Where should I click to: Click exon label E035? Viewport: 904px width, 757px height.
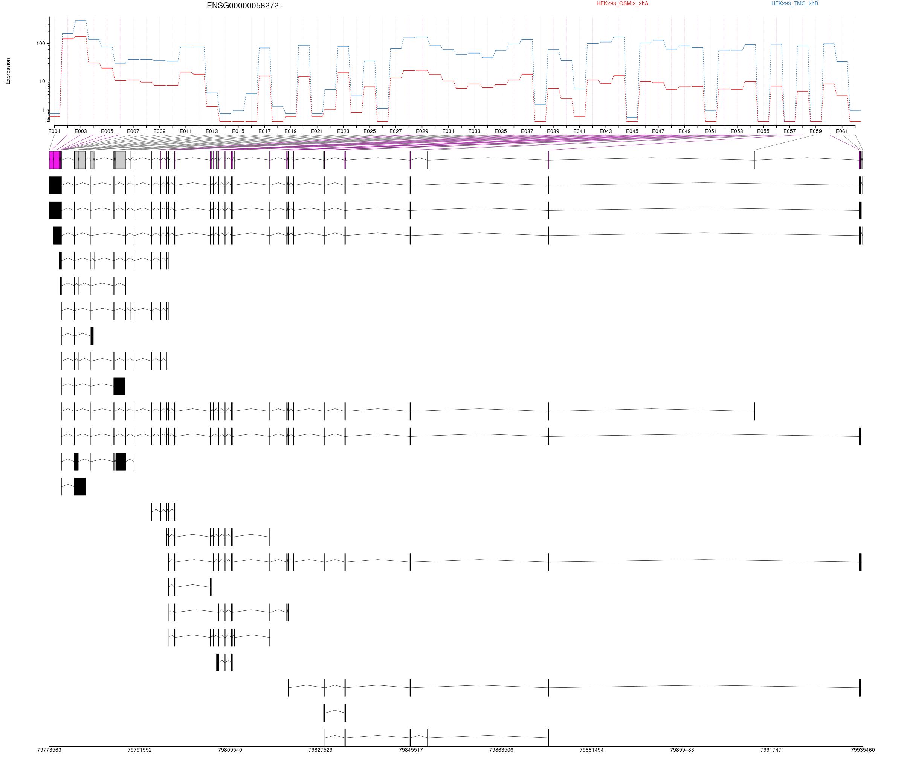coord(501,131)
